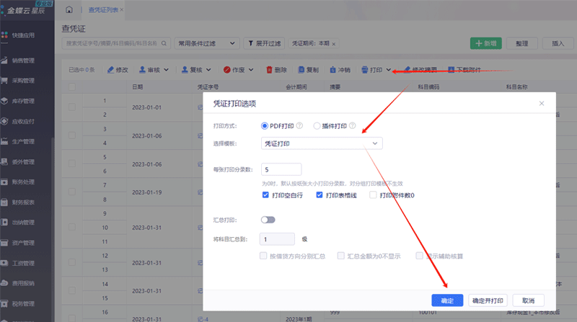577x322 pixels.
Task: Click 科目编码 column header
Action: click(x=428, y=87)
